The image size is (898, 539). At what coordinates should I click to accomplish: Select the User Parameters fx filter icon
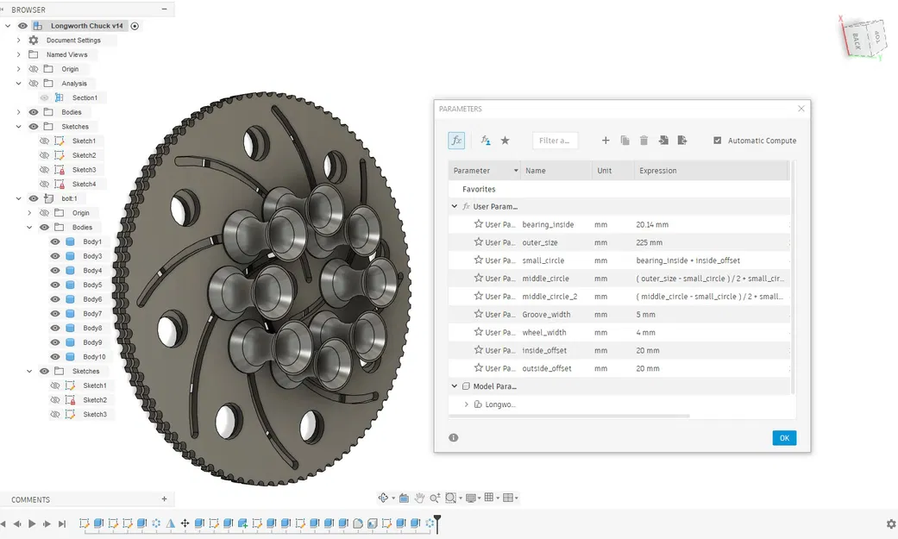pyautogui.click(x=485, y=141)
